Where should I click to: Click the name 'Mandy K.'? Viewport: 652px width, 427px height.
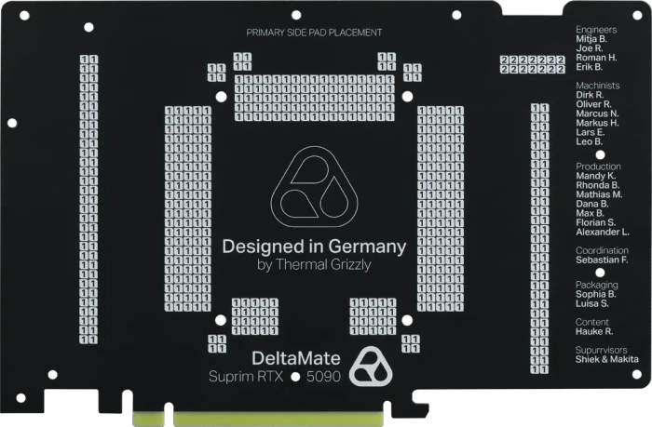596,176
